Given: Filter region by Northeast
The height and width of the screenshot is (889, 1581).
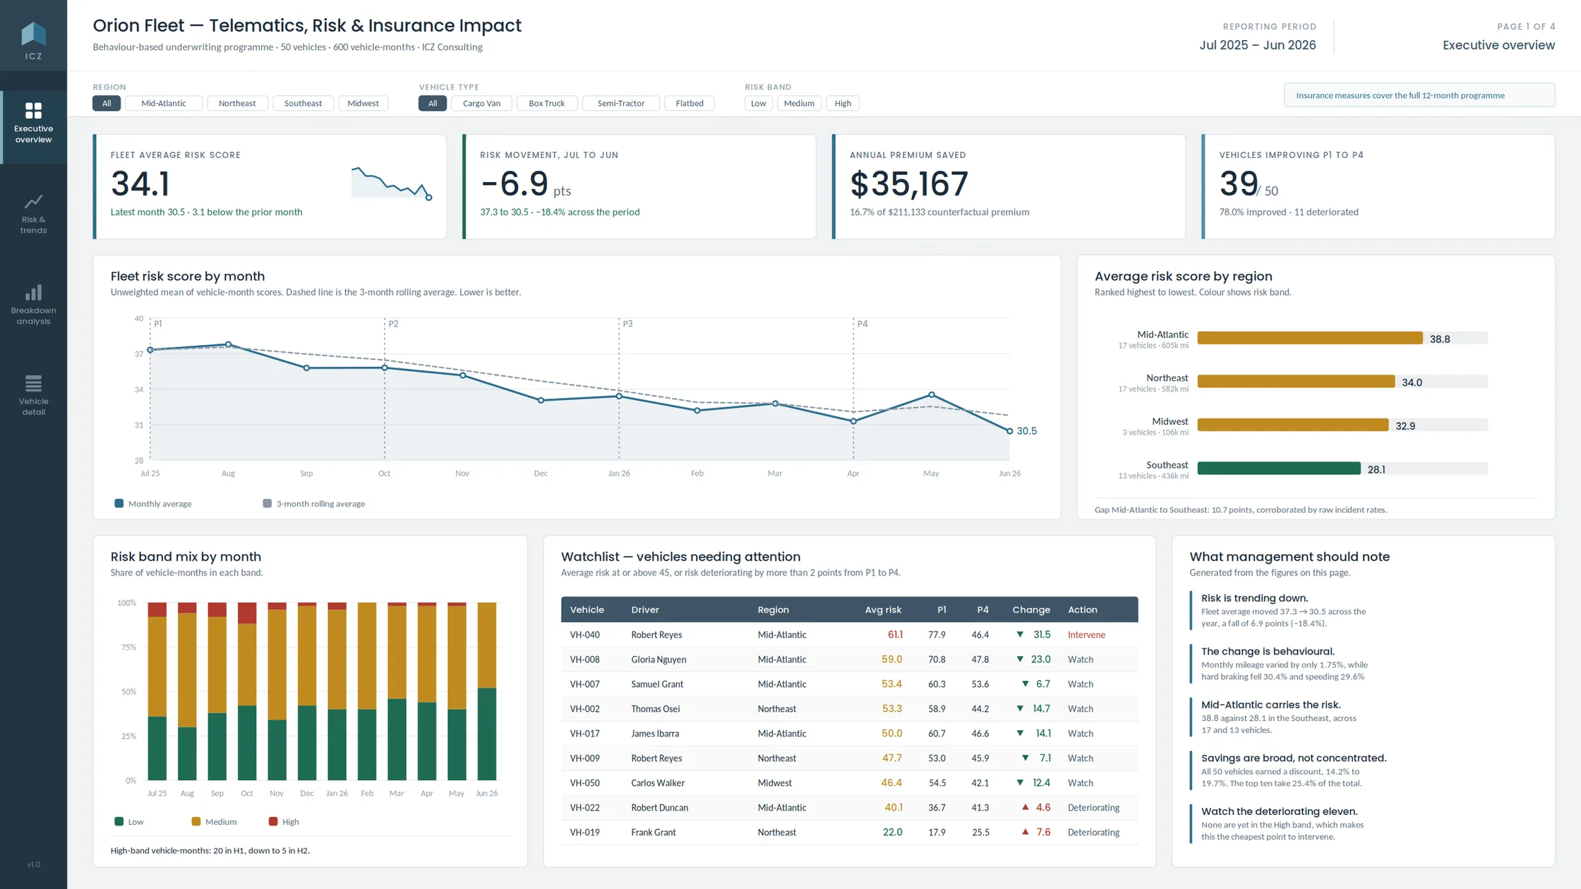Looking at the screenshot, I should [237, 103].
